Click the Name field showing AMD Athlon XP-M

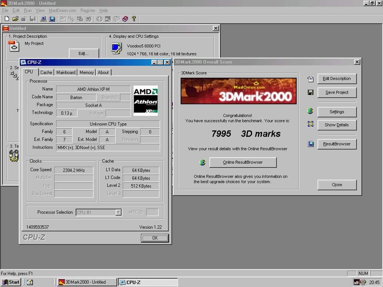point(93,89)
